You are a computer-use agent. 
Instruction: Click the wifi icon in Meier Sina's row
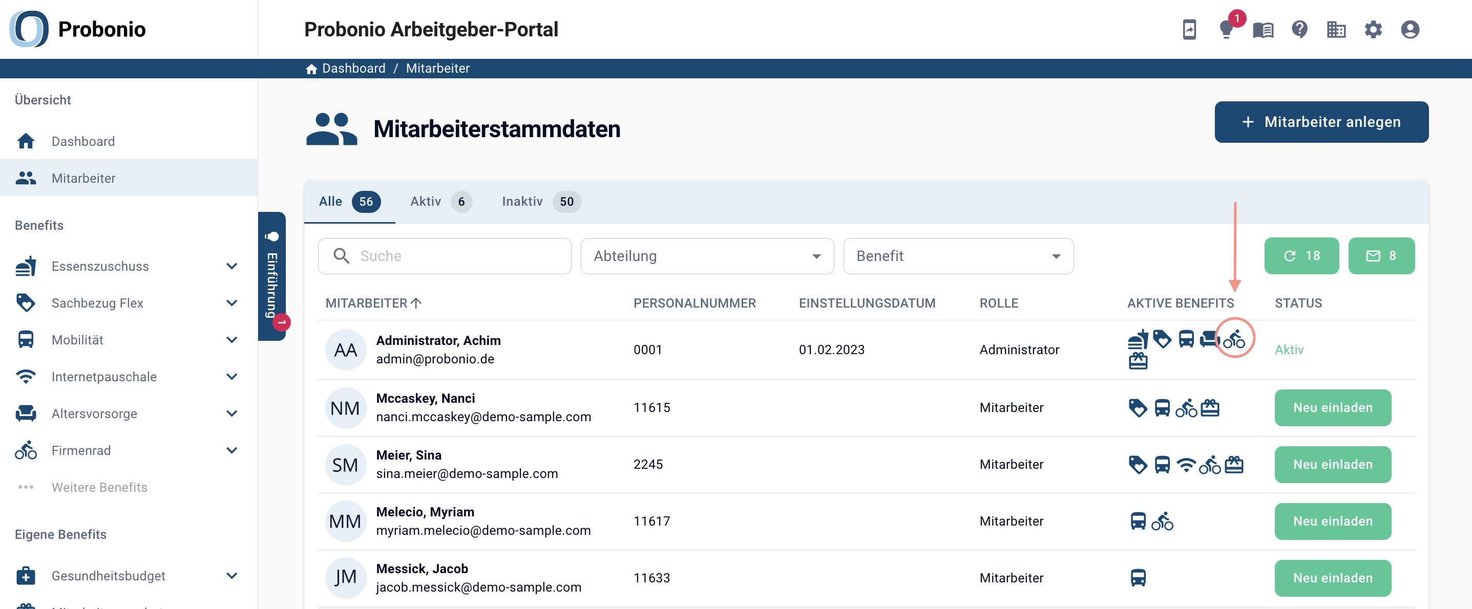coord(1186,465)
